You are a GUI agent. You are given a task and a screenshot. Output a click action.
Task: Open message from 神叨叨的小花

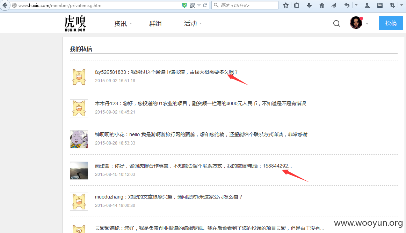click(203, 134)
